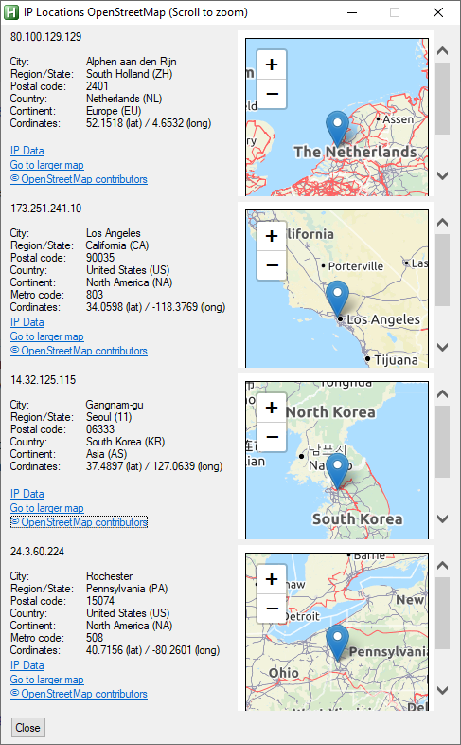The width and height of the screenshot is (461, 745).
Task: Click coordinates 37.4897 (lat) / 127.0639 (long)
Action: coord(154,466)
